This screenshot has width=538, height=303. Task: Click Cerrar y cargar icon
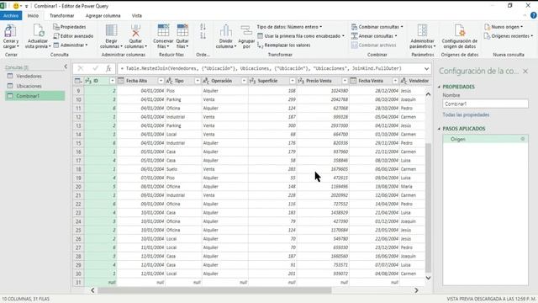pos(10,31)
